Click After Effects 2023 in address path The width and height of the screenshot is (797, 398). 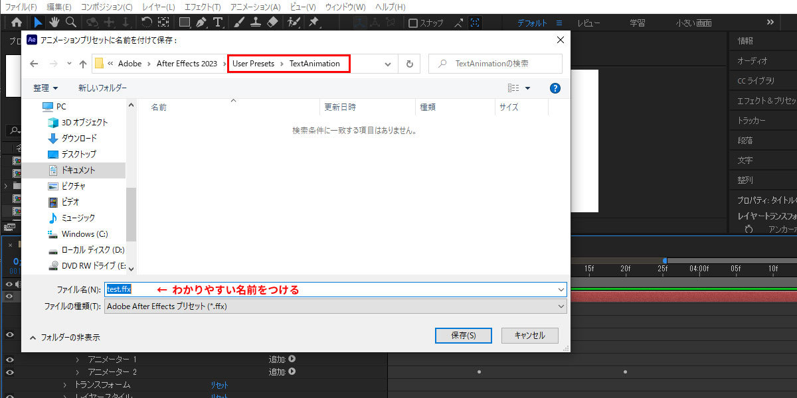tap(187, 64)
